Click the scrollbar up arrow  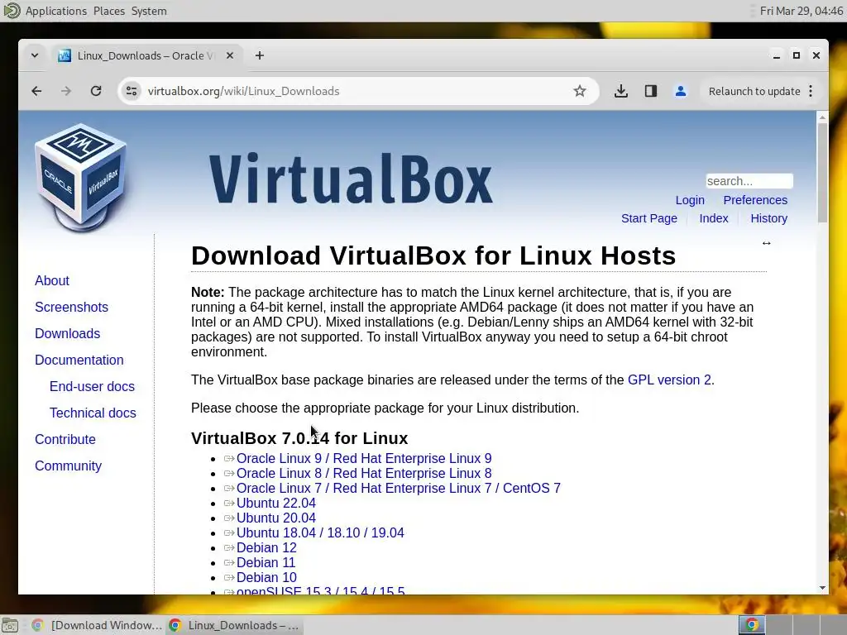coord(822,117)
